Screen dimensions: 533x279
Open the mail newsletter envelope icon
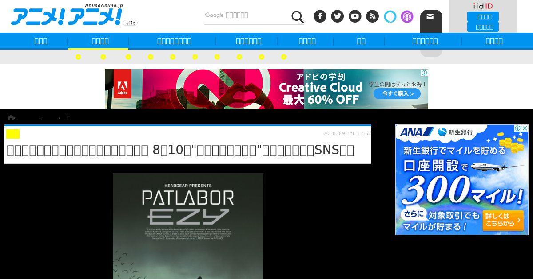[430, 16]
